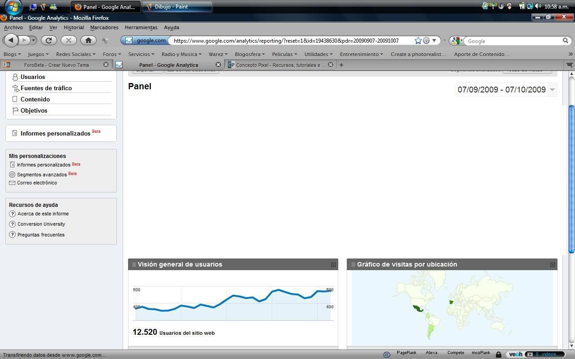
Task: Bookmark this page with the star icon
Action: tap(418, 40)
